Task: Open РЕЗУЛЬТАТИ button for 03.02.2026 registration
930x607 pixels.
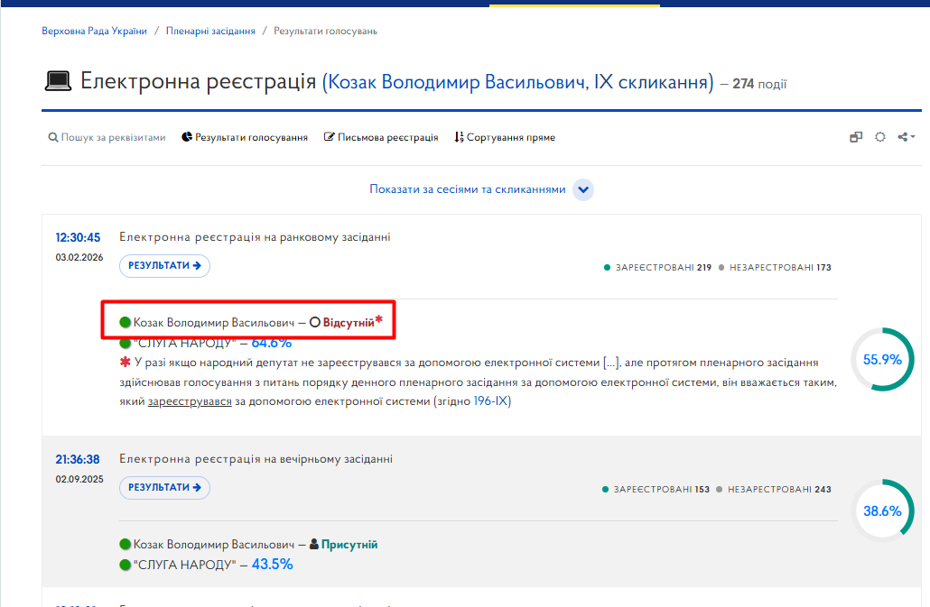Action: point(165,265)
